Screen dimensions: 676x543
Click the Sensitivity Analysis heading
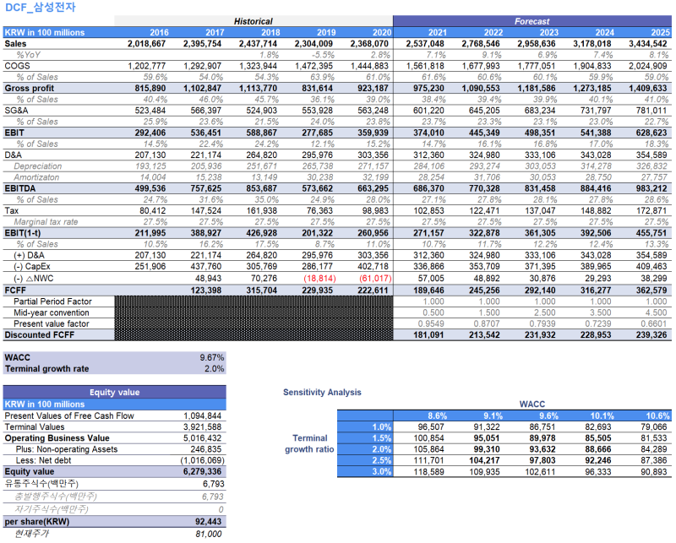(x=322, y=393)
